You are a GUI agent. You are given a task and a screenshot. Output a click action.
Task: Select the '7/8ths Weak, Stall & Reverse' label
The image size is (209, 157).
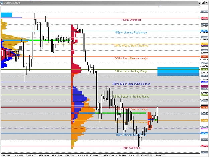point(131,46)
